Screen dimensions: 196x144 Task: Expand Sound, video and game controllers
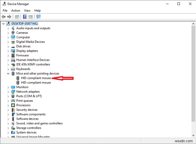(8, 123)
